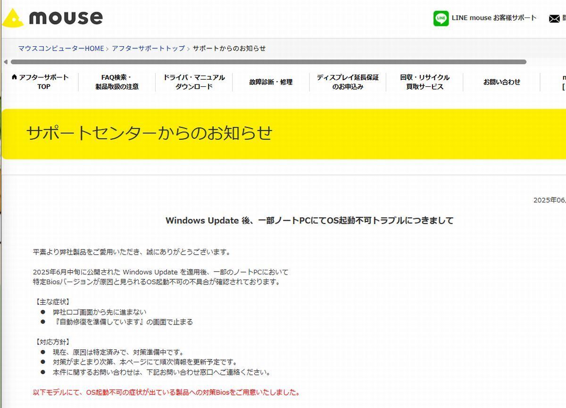Click the envelope mail icon
This screenshot has height=408, width=566.
pyautogui.click(x=554, y=19)
